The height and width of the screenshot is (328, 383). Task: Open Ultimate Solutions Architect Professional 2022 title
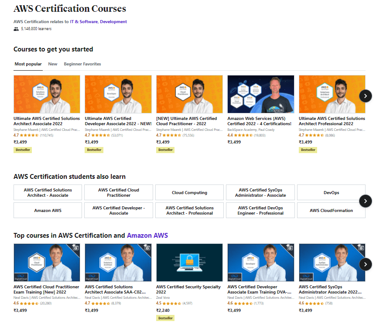point(332,121)
